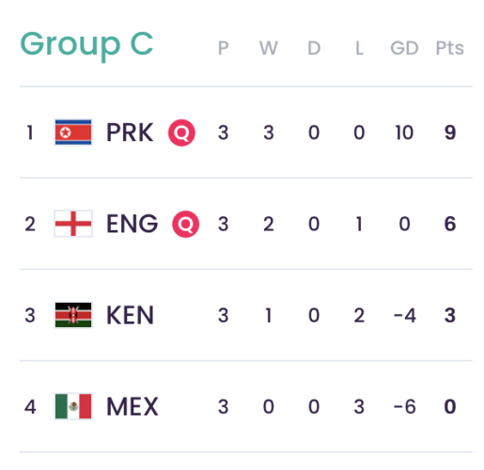Click ENG's qualified Q badge
484x470 pixels.
pyautogui.click(x=185, y=224)
